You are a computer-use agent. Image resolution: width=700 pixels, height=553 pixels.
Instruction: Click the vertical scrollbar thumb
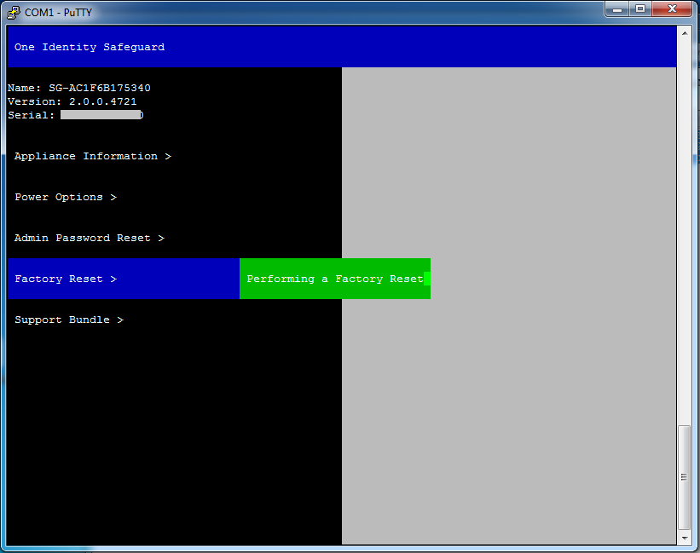[684, 477]
